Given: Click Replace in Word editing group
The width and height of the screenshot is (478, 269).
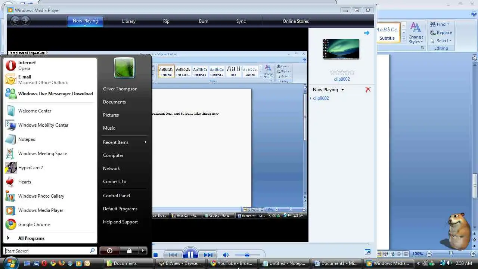Looking at the screenshot, I should pos(441,33).
